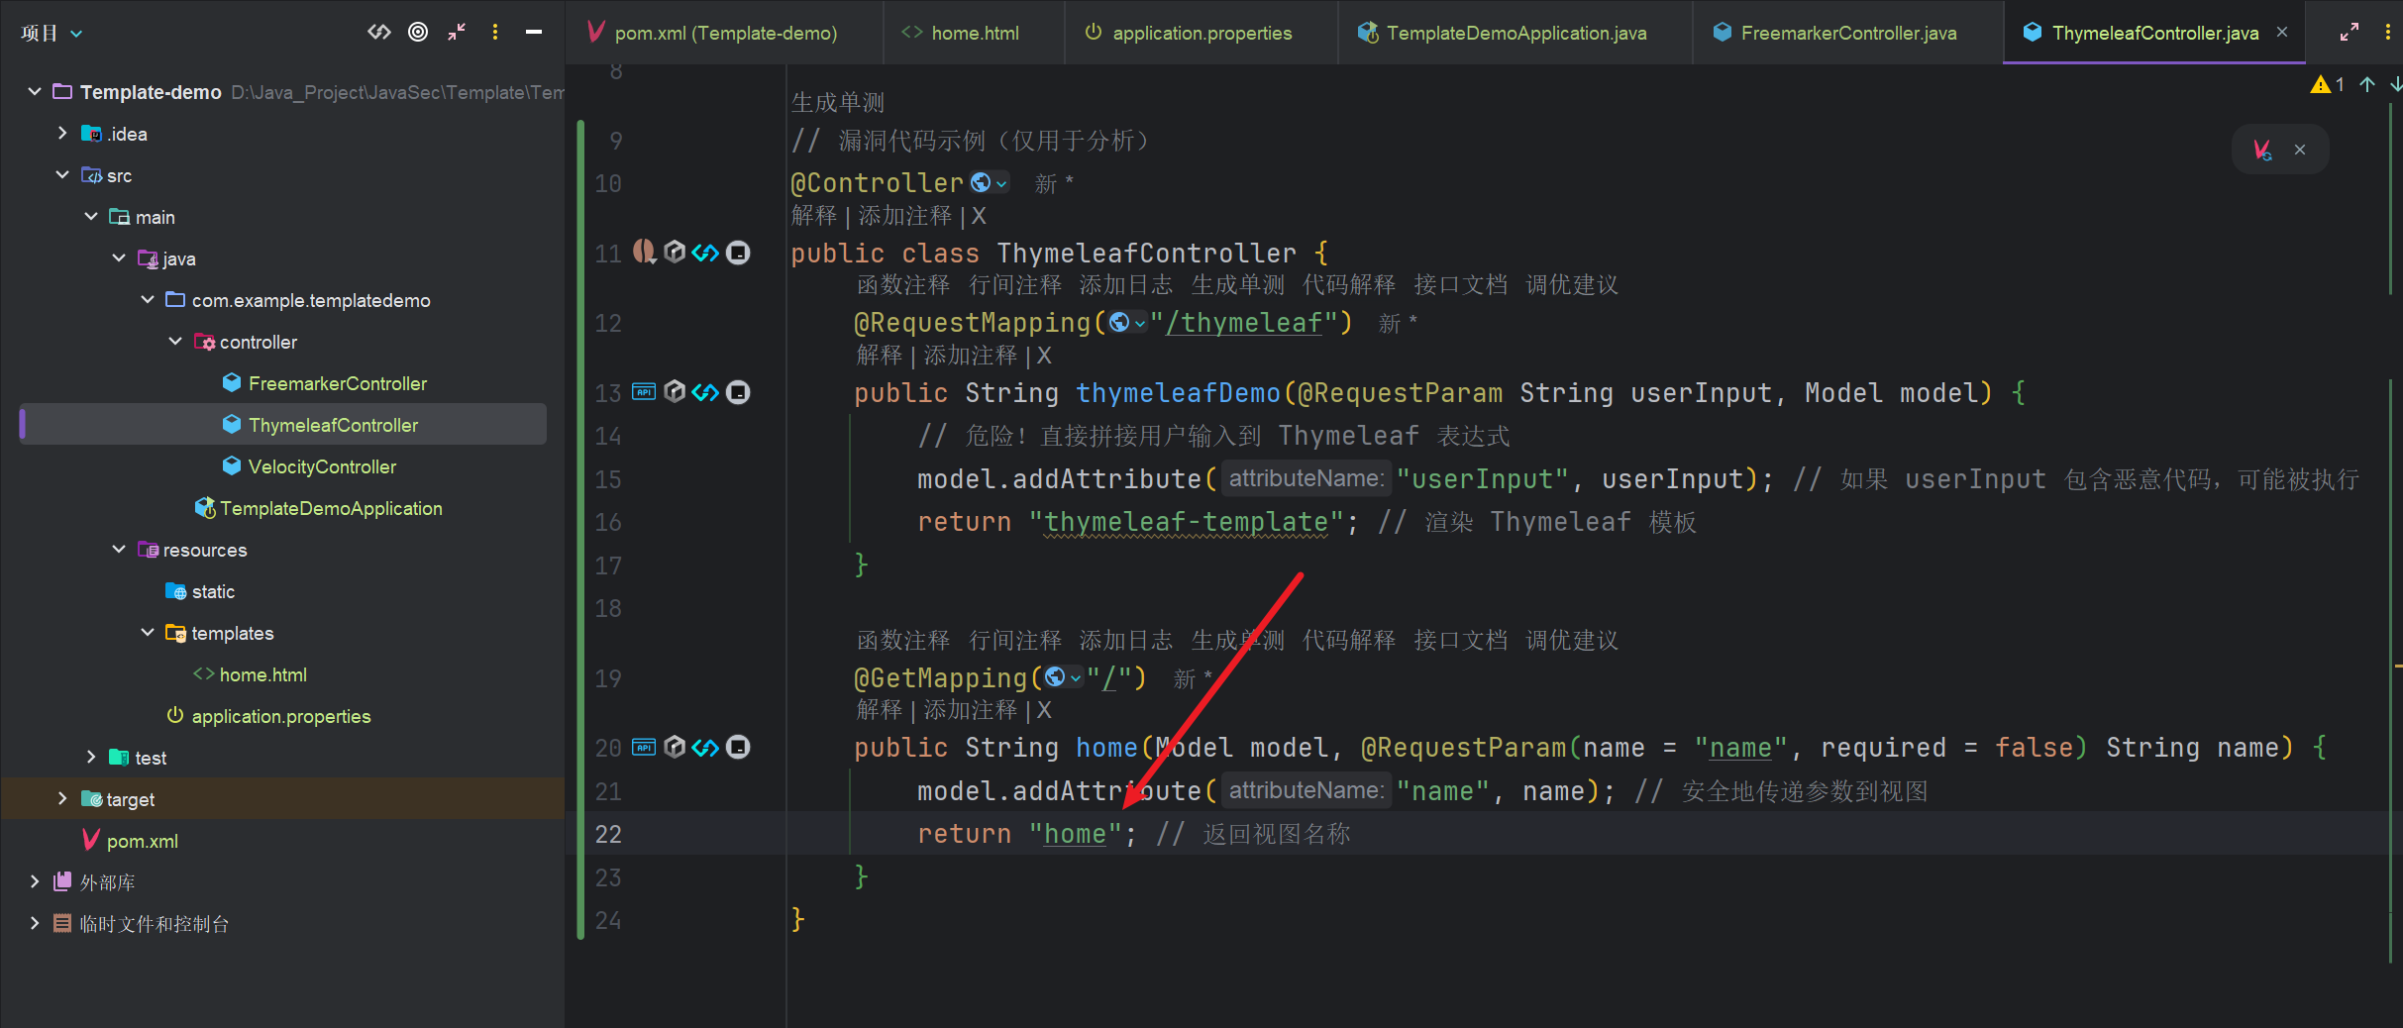This screenshot has height=1028, width=2403.
Task: Click the 生成单测 link above ThymeleafController class
Action: [838, 103]
